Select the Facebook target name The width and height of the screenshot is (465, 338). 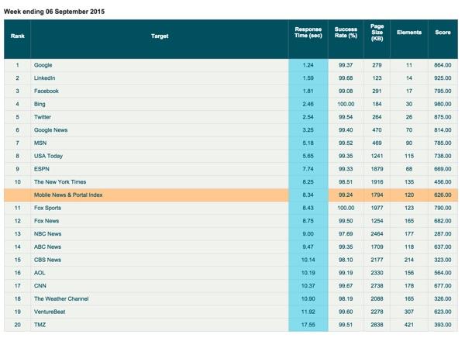[x=46, y=91]
